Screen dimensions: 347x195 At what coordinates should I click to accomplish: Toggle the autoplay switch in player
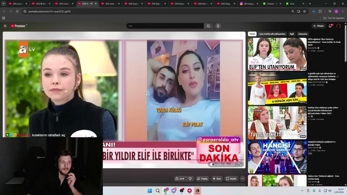point(213,164)
